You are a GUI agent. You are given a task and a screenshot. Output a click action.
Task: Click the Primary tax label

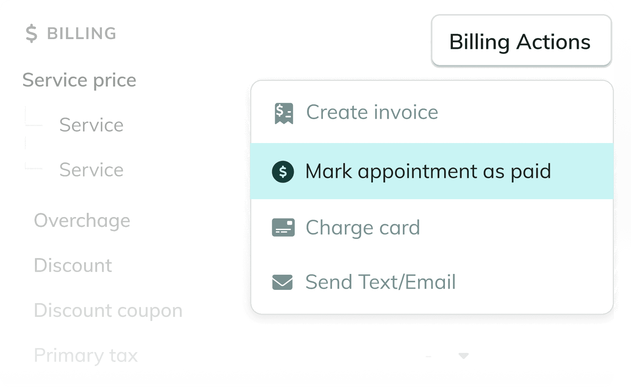(86, 356)
